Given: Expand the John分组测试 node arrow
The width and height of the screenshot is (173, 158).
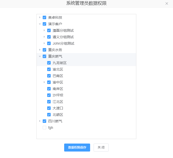Looking at the screenshot, I should (44, 43).
